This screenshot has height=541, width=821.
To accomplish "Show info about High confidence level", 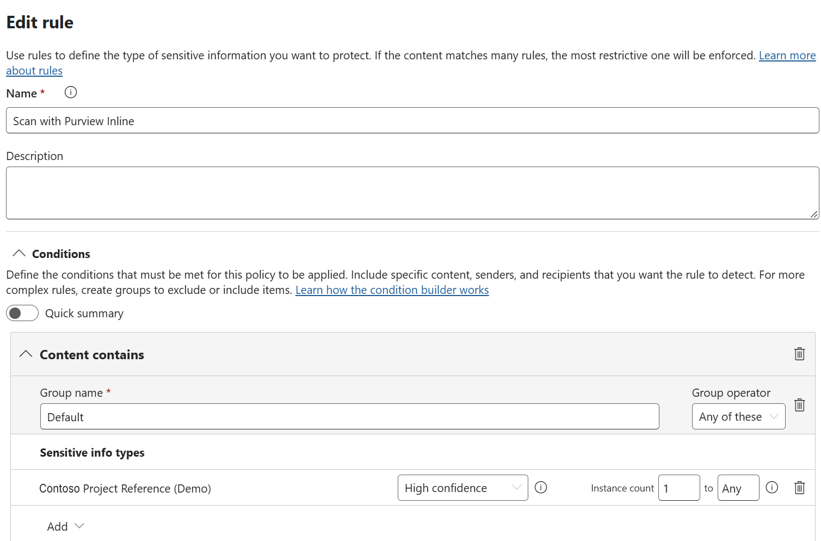I will click(x=541, y=488).
